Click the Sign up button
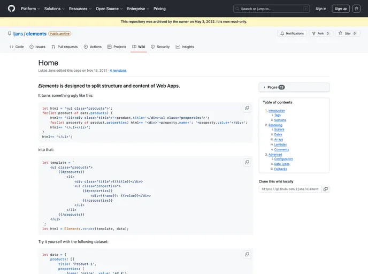 340,9
